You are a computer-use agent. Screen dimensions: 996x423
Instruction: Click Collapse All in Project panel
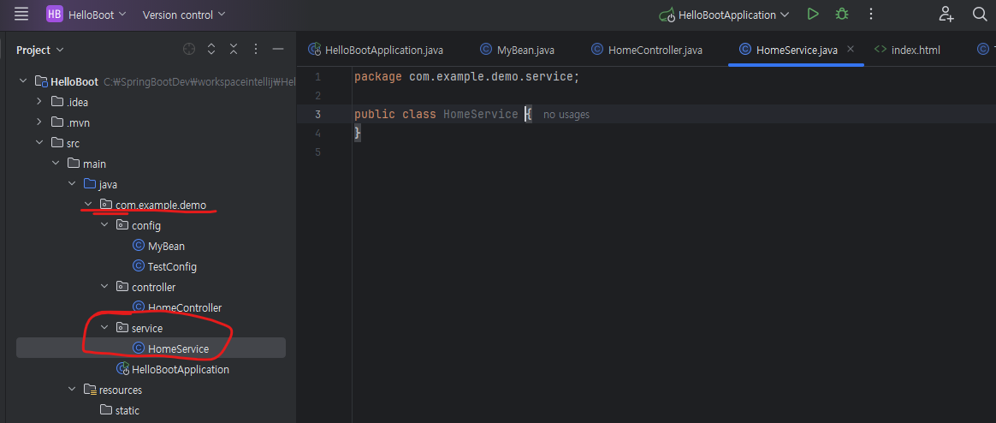[234, 49]
